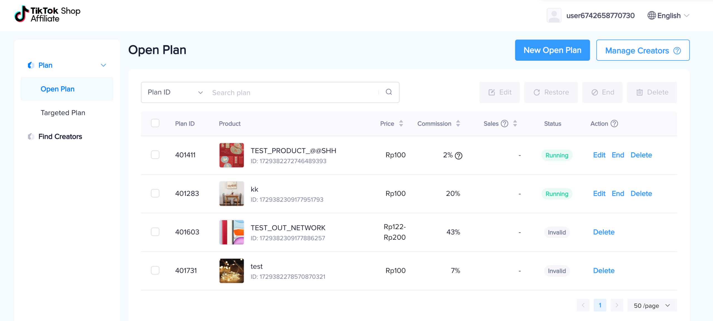
Task: Click the test product thumbnail image
Action: [x=231, y=270]
